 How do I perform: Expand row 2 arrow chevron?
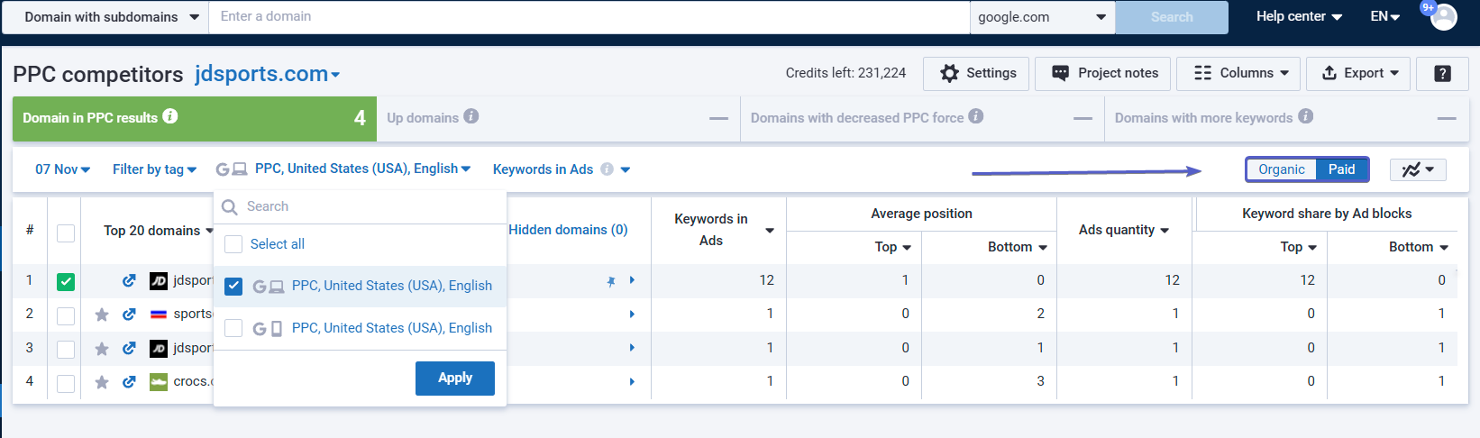pyautogui.click(x=632, y=314)
